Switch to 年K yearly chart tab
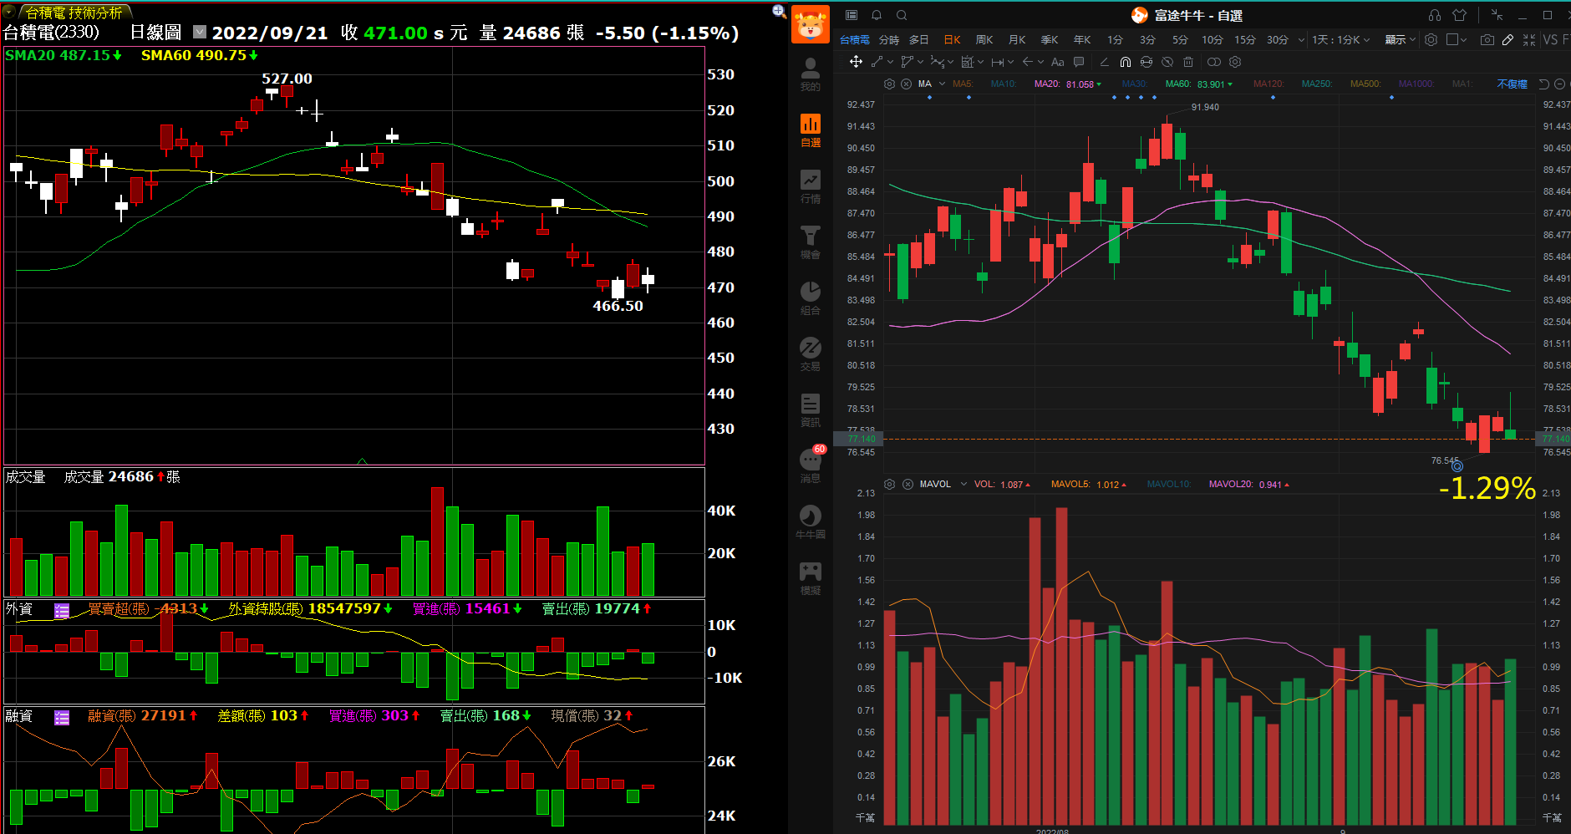The width and height of the screenshot is (1571, 834). point(1082,39)
